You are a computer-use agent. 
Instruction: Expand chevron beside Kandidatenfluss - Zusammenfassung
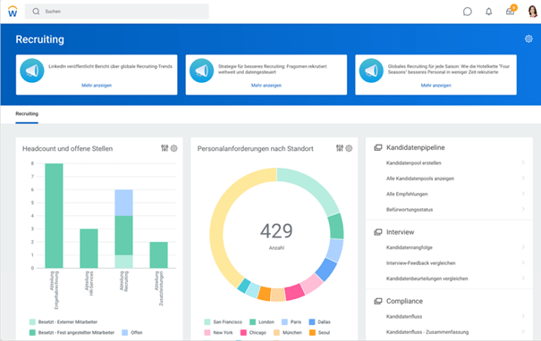click(523, 331)
